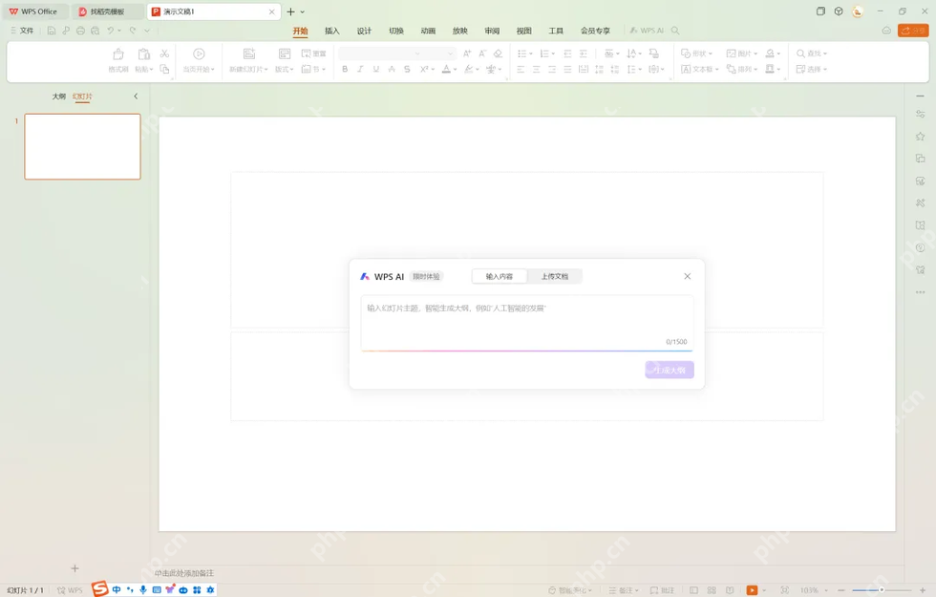936x597 pixels.
Task: Select the slide 1 thumbnail
Action: [x=82, y=146]
